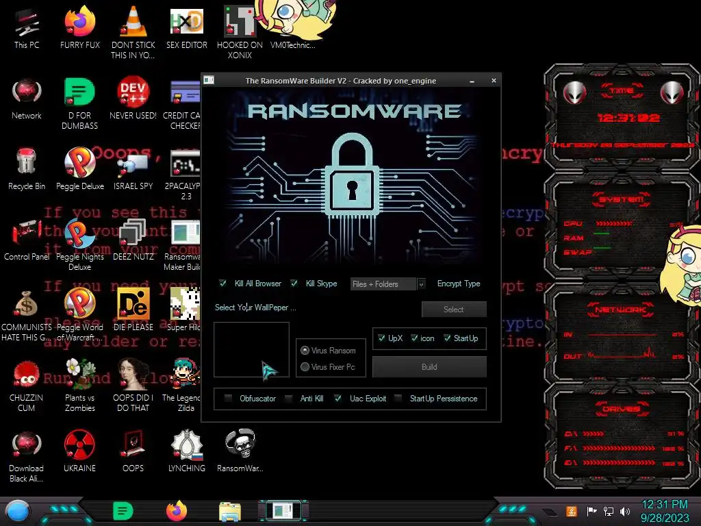Uncheck the UpX option
This screenshot has width=701, height=526.
pos(381,338)
